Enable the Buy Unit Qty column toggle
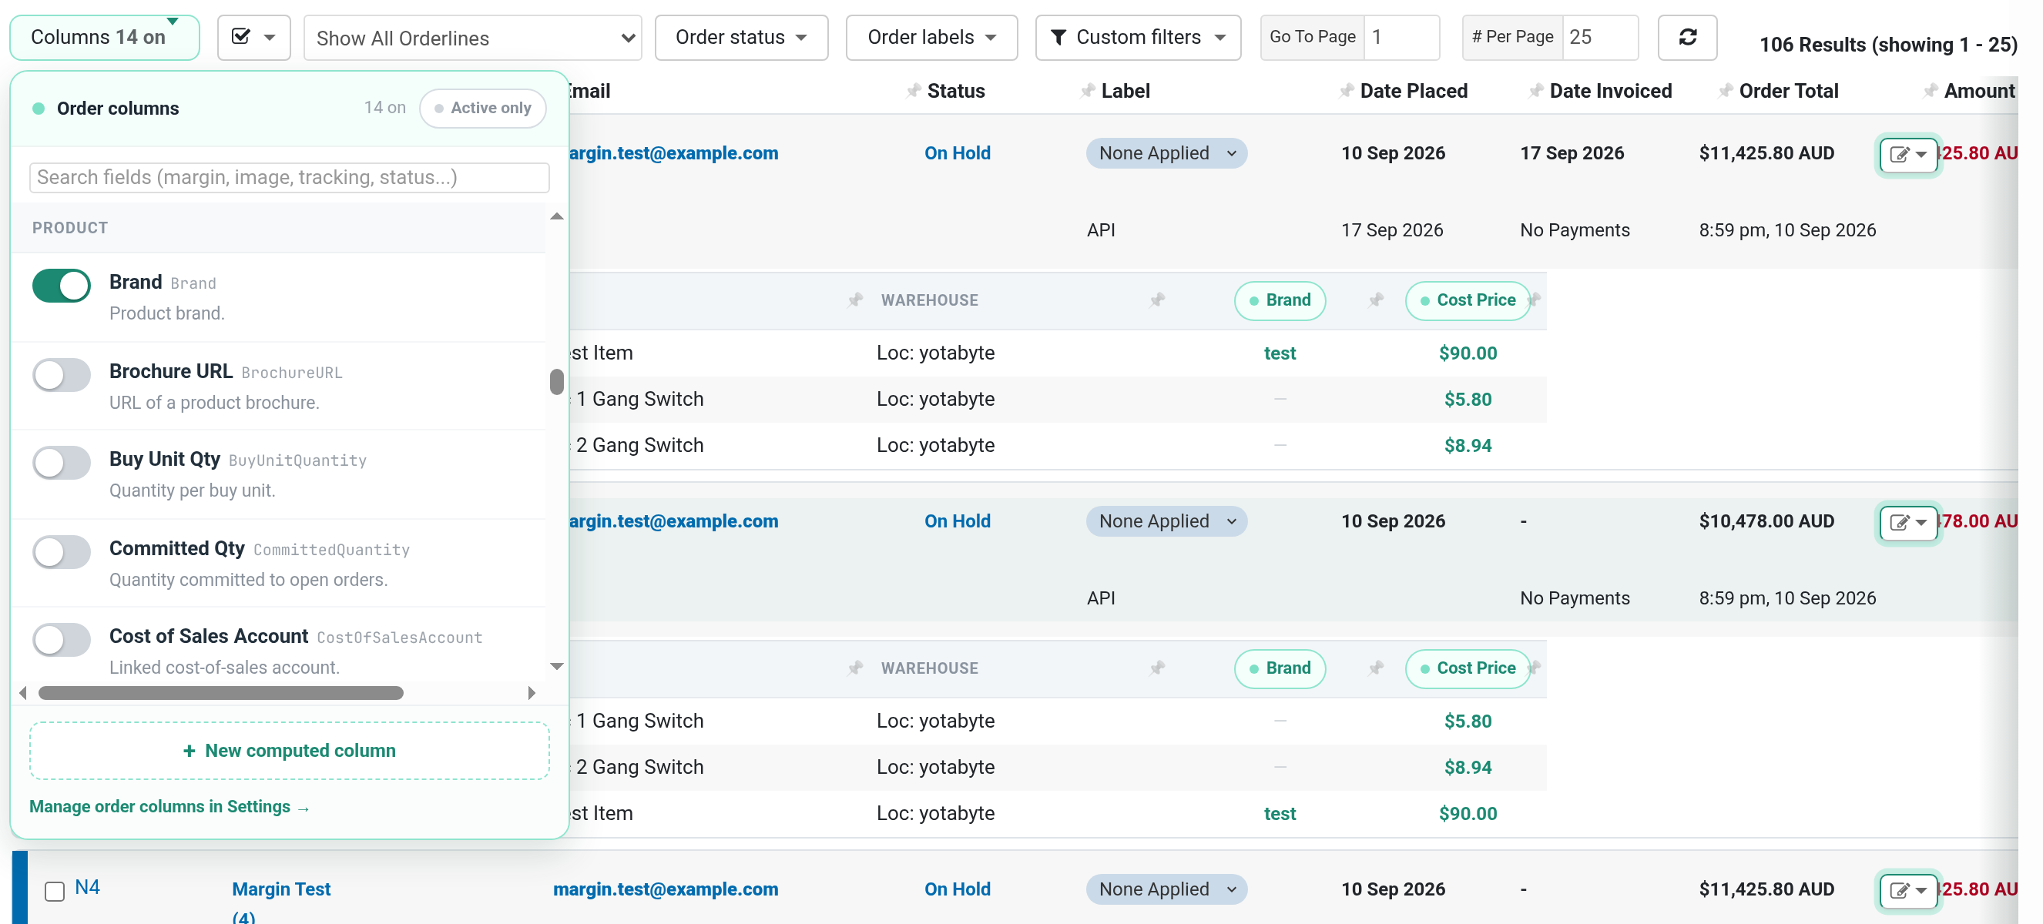 click(61, 463)
